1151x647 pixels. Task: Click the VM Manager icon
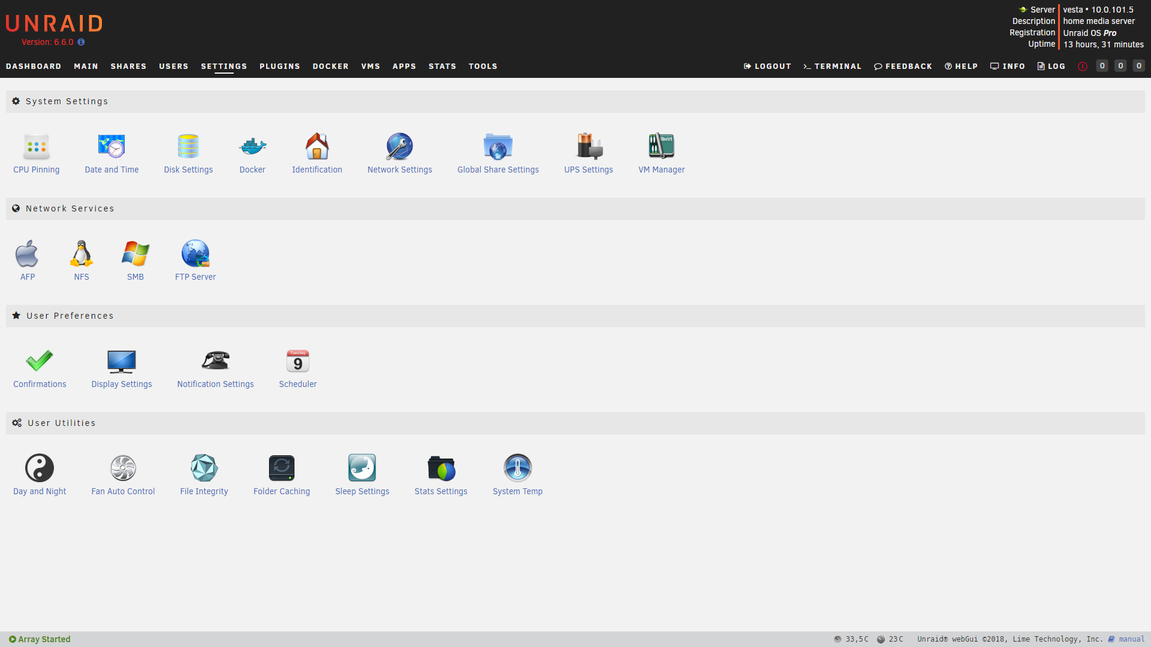[661, 147]
